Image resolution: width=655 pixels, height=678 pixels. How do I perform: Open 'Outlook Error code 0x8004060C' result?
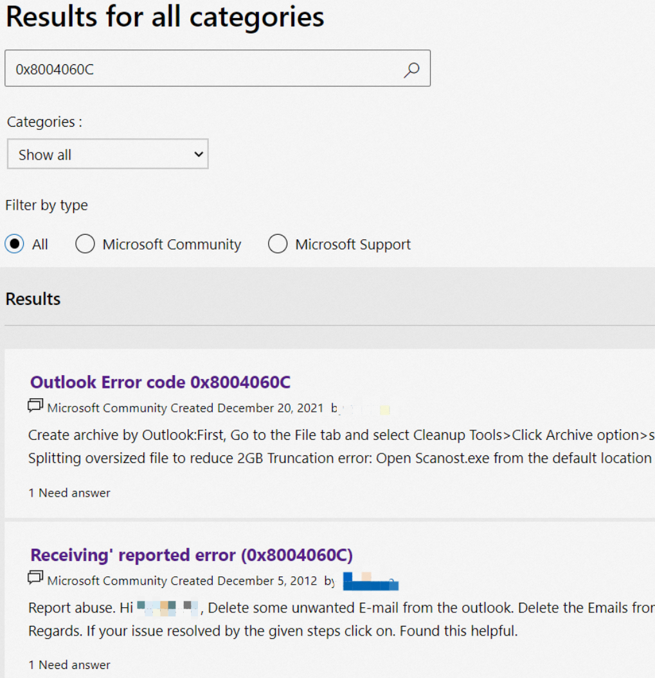coord(160,382)
